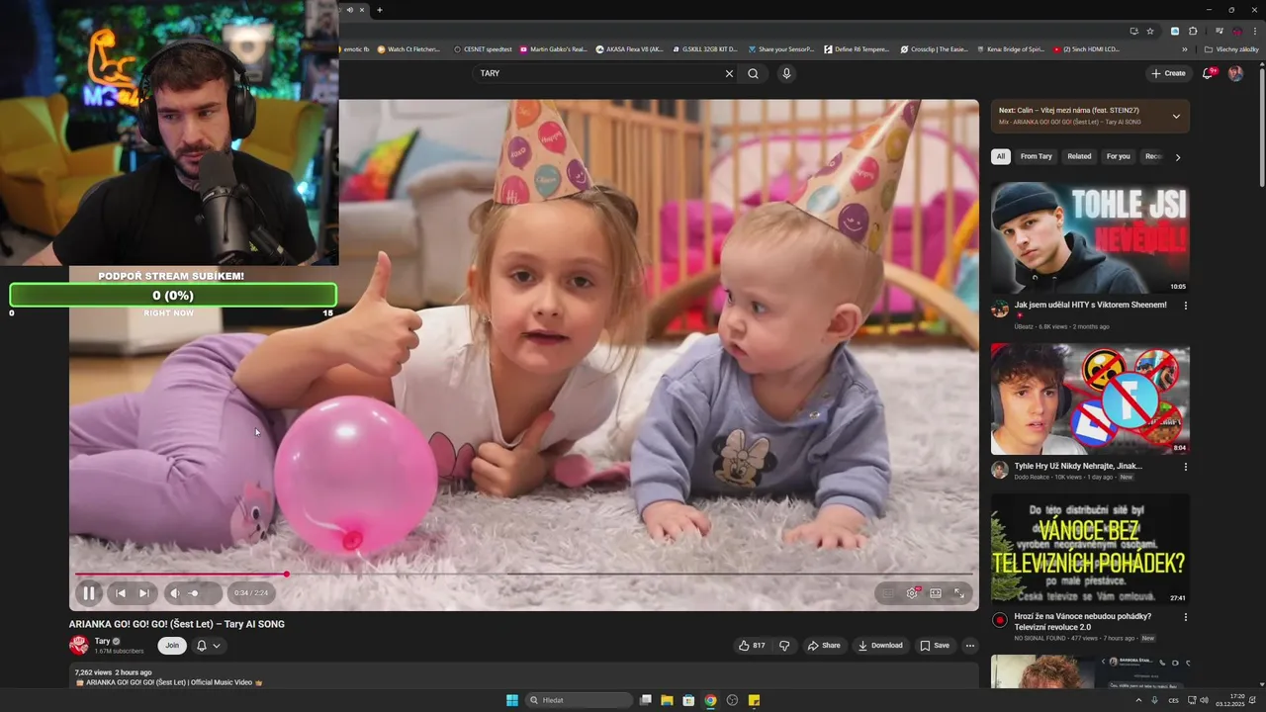
Task: Bookmark this page with star icon
Action: pos(1150,31)
